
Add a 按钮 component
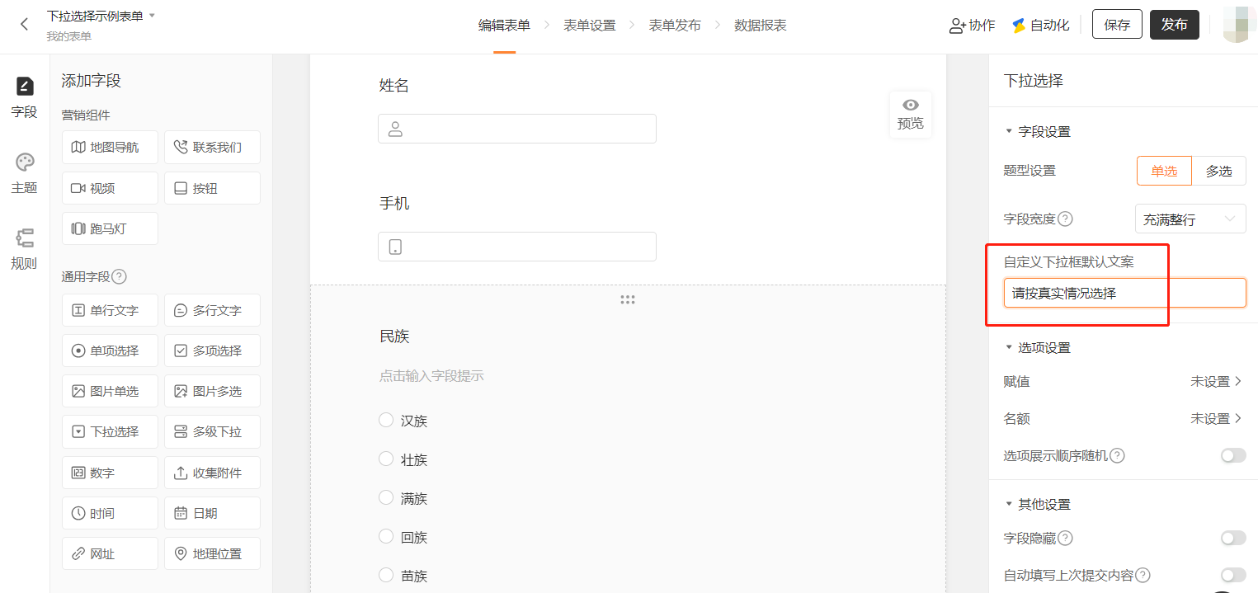tap(212, 188)
